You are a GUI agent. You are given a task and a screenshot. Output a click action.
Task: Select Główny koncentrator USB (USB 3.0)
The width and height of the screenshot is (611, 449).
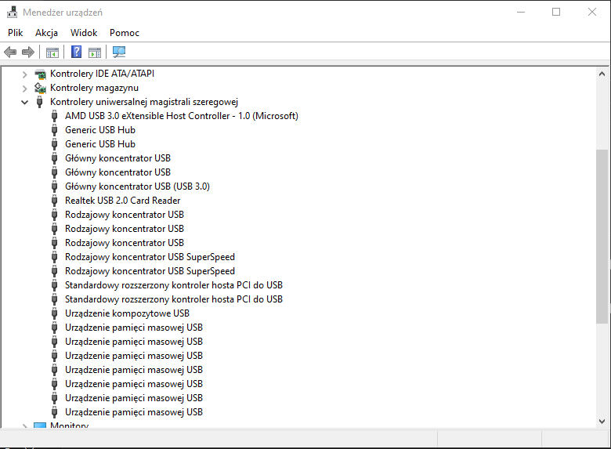click(137, 186)
